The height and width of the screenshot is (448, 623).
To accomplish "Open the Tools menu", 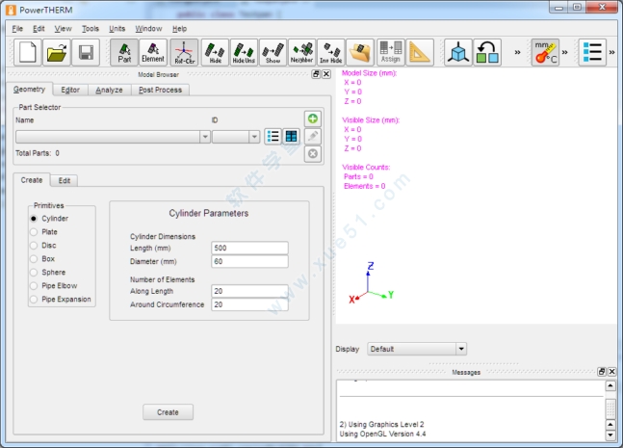I will click(x=91, y=29).
